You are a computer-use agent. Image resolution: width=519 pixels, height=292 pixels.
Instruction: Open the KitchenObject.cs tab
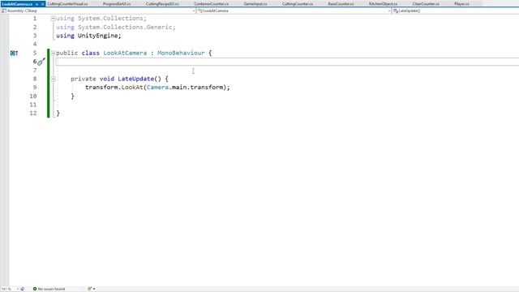[x=383, y=3]
